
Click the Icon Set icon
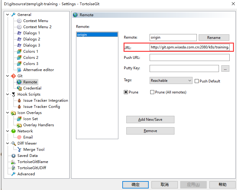(x=19, y=119)
